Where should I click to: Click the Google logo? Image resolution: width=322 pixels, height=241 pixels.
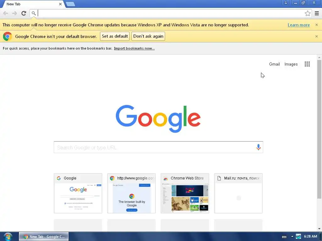(158, 119)
